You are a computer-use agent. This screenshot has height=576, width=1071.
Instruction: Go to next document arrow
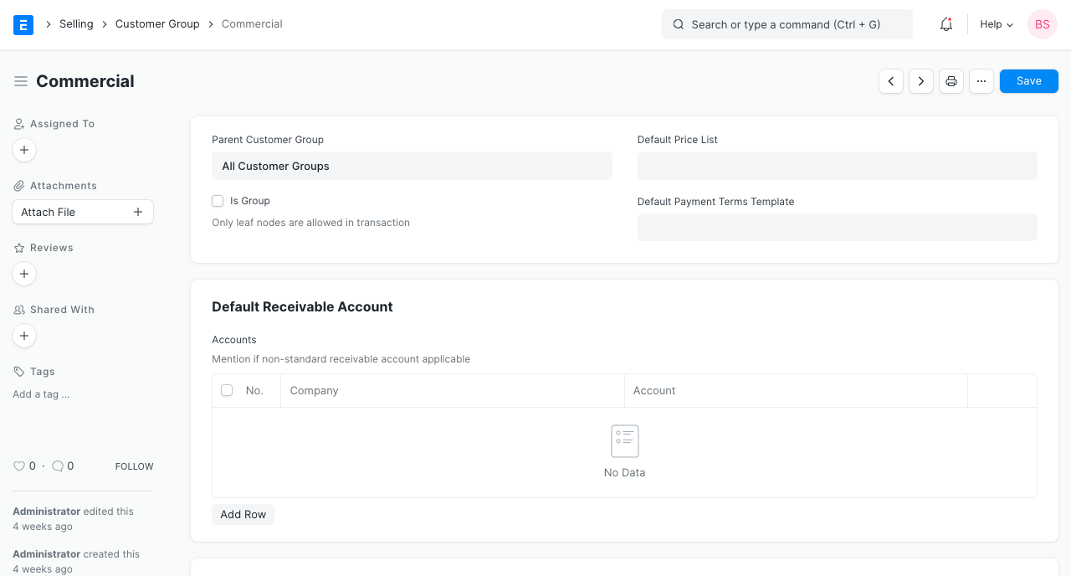(x=921, y=81)
